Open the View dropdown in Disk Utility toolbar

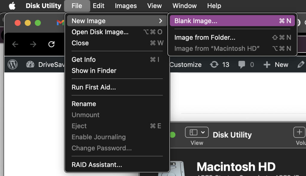[x=197, y=132]
